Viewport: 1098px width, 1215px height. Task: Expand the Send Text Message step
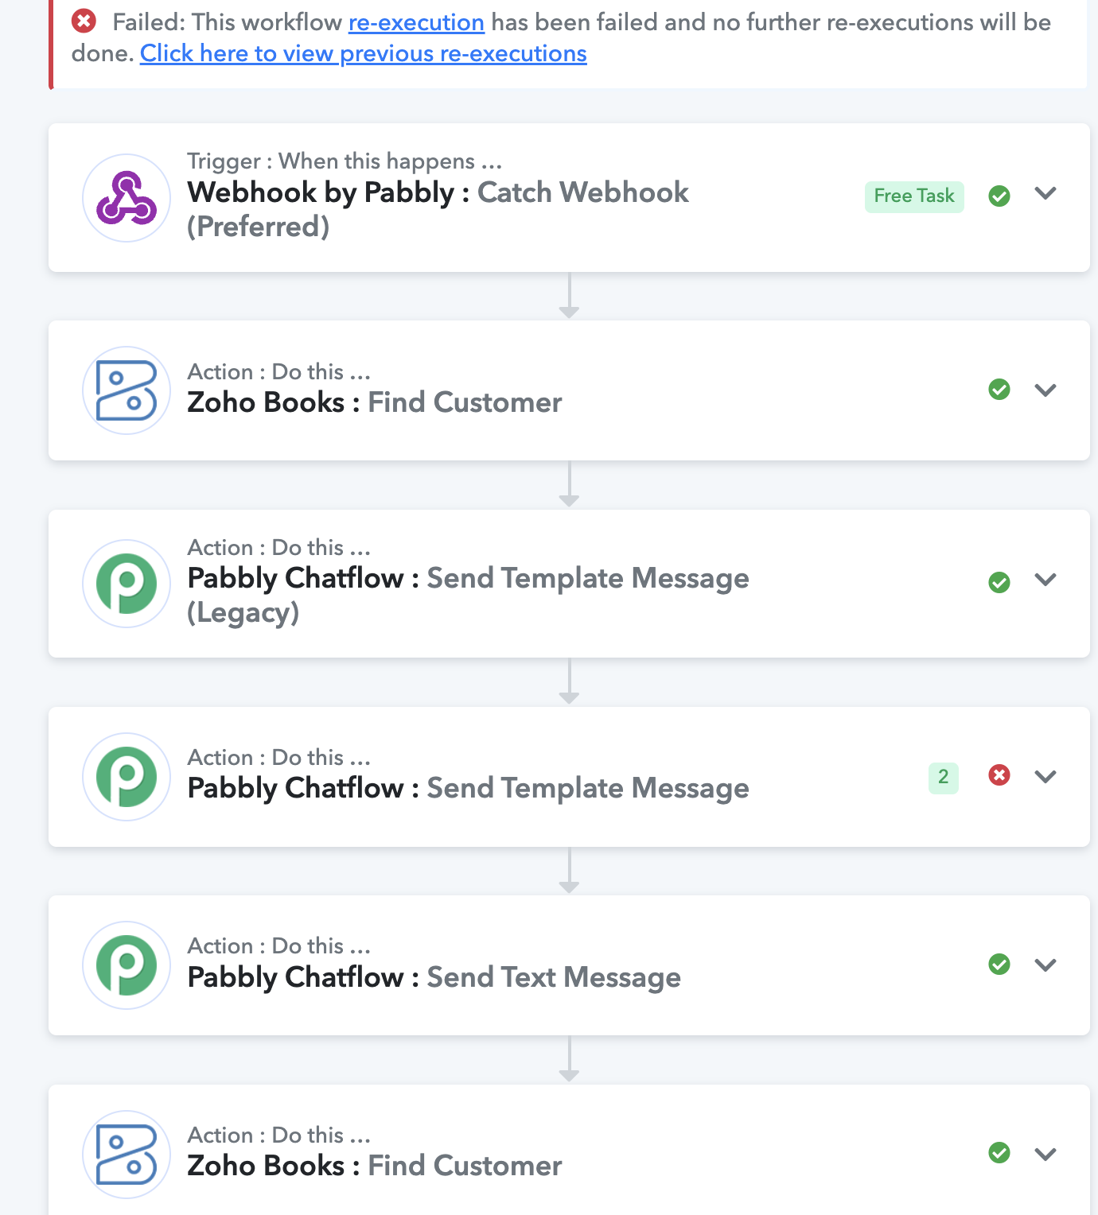1045,965
